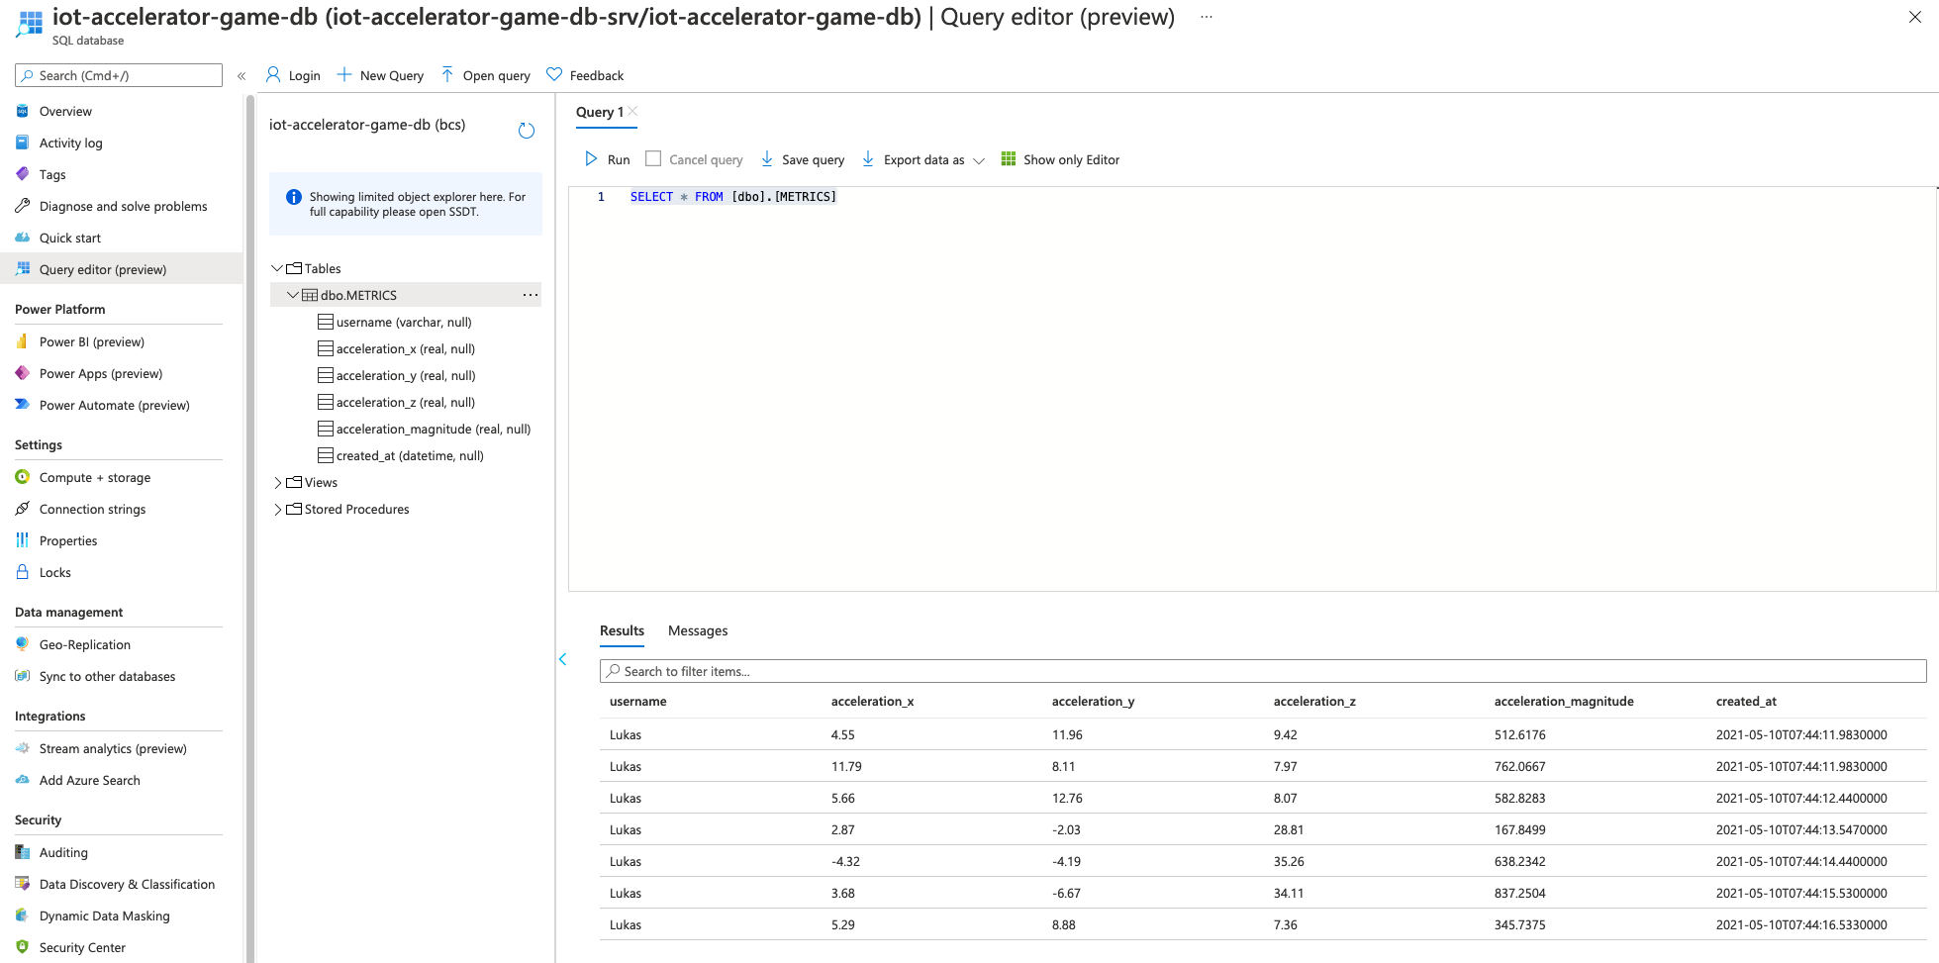
Task: Expand the Views folder
Action: 277,483
